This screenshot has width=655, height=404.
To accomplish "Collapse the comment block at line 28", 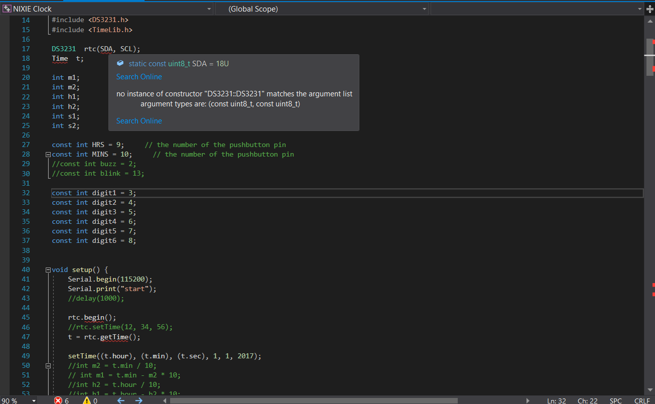I will (x=48, y=155).
